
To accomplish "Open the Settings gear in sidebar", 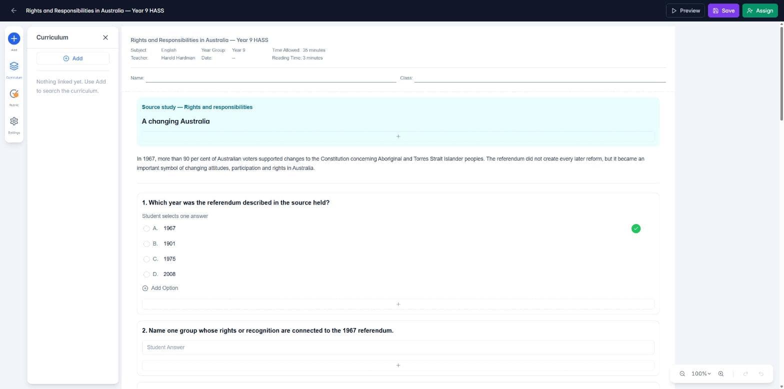I will pos(14,121).
